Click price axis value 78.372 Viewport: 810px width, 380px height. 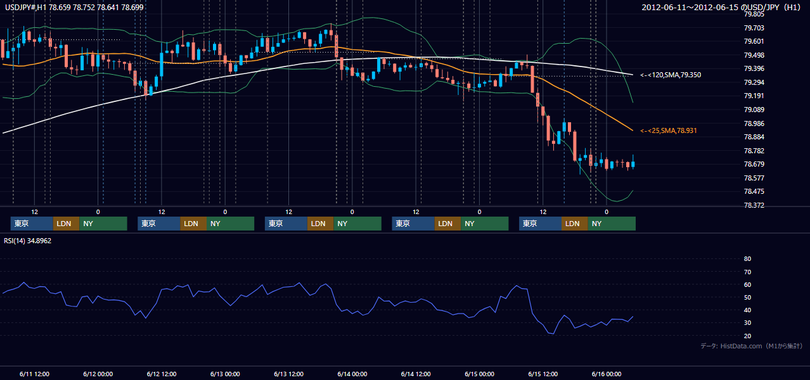[x=754, y=205]
